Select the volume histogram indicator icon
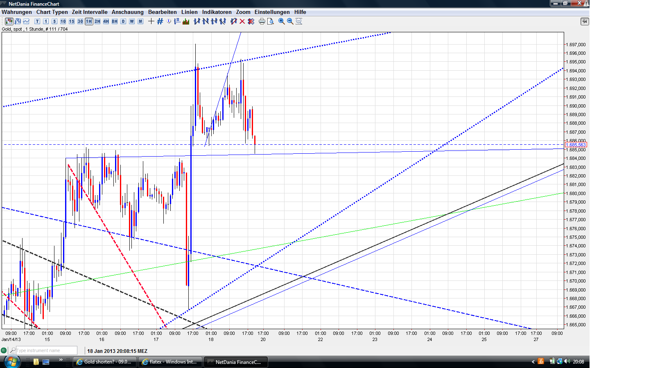Image resolution: width=662 pixels, height=368 pixels. tap(186, 21)
